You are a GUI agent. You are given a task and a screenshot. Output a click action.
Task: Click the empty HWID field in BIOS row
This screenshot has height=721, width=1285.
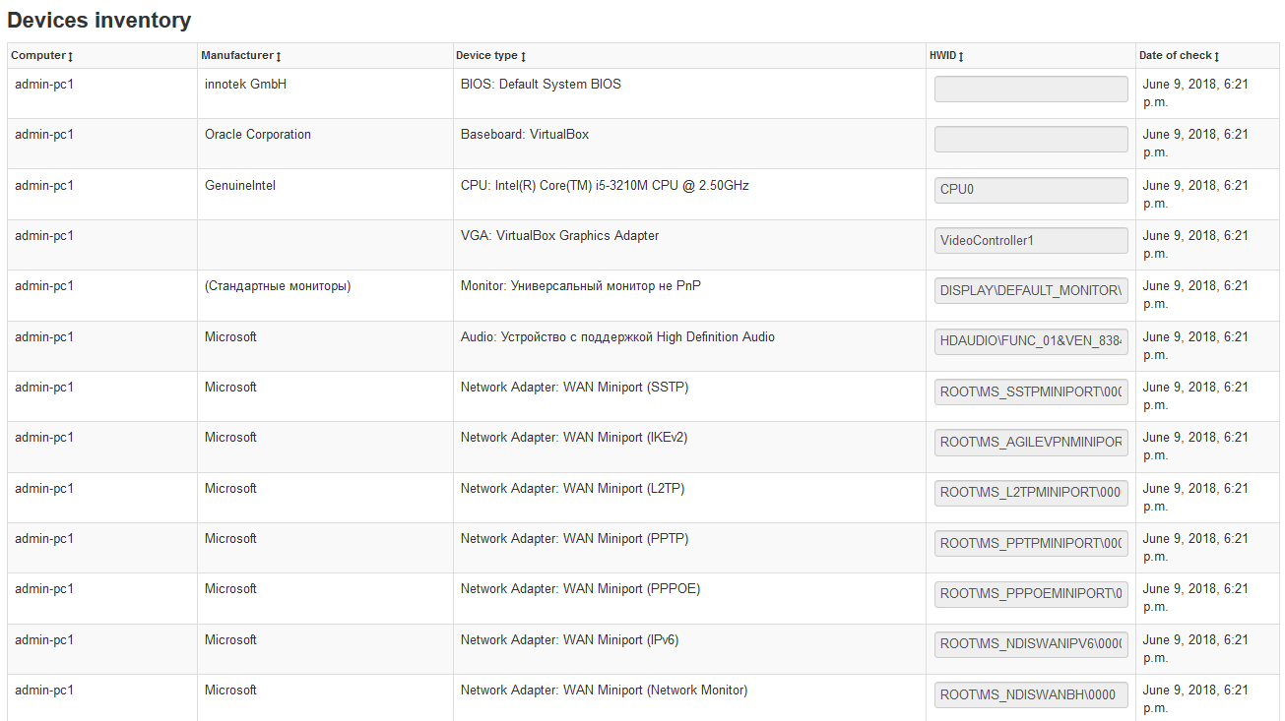[1030, 89]
